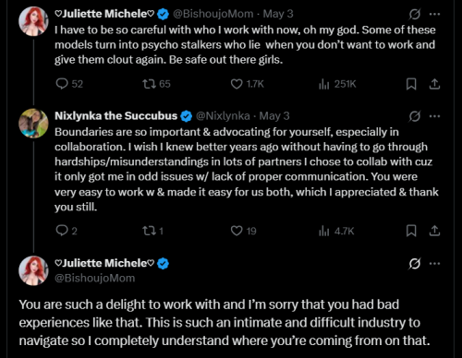
Task: Open Nixlynka the Succubus profile name
Action: pos(116,116)
